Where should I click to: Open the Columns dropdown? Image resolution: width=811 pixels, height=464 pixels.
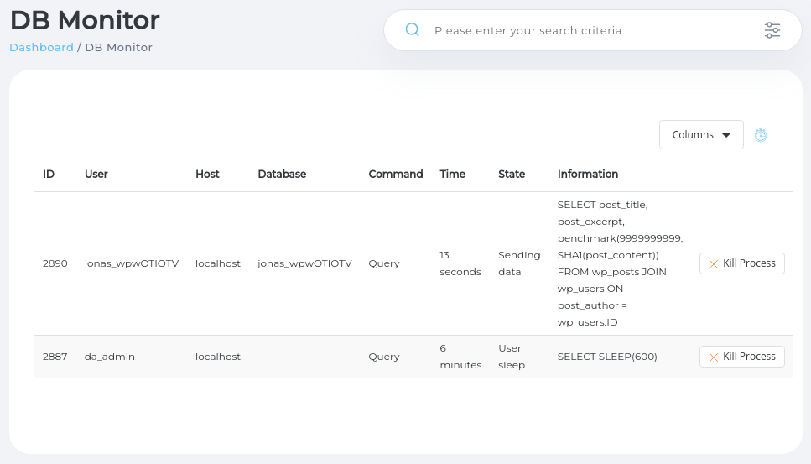click(701, 135)
